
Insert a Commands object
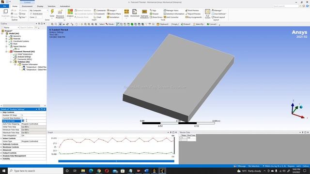tap(100, 11)
